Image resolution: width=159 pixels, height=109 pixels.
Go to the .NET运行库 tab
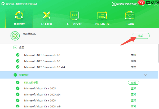pyautogui.click(x=102, y=18)
